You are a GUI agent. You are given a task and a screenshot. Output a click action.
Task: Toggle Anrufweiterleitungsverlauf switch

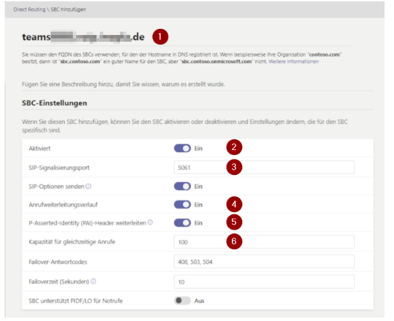pyautogui.click(x=182, y=205)
